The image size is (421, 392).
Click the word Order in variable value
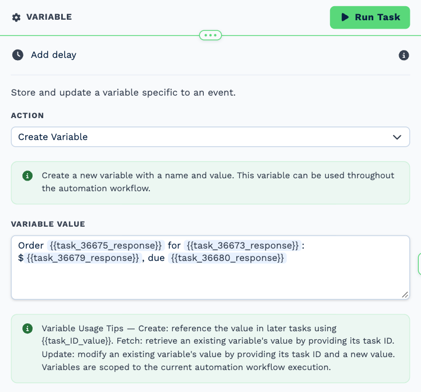31,245
